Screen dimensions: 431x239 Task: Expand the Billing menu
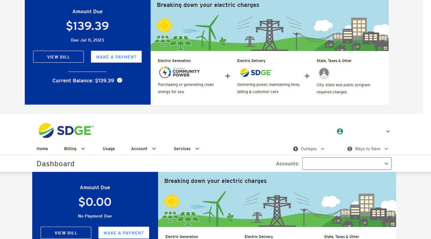point(75,149)
